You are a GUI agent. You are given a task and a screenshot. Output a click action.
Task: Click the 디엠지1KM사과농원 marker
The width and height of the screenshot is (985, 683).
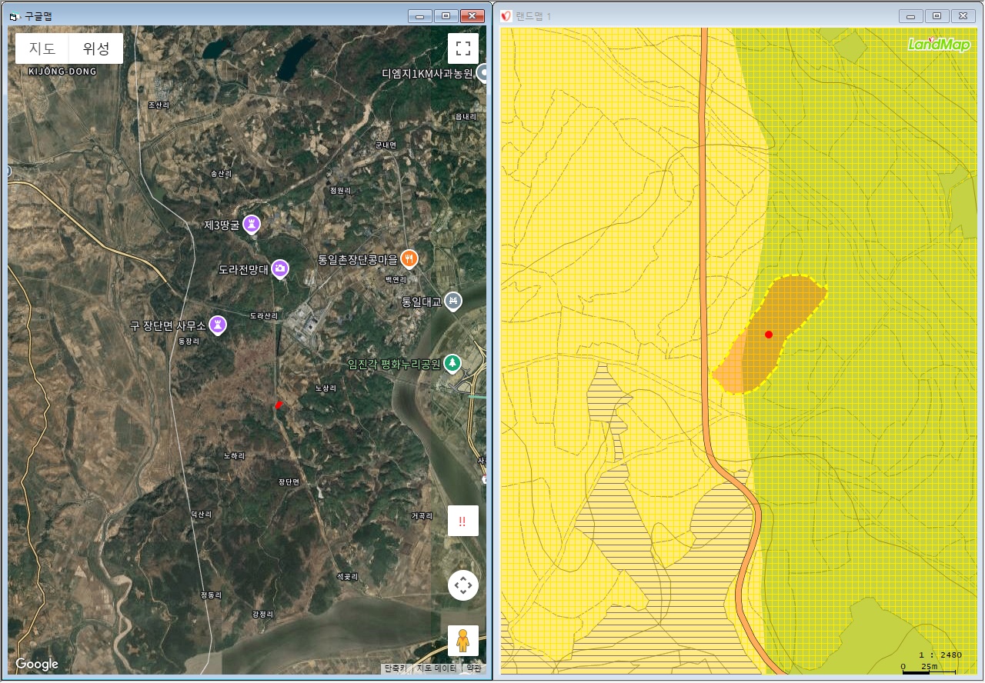(x=484, y=73)
